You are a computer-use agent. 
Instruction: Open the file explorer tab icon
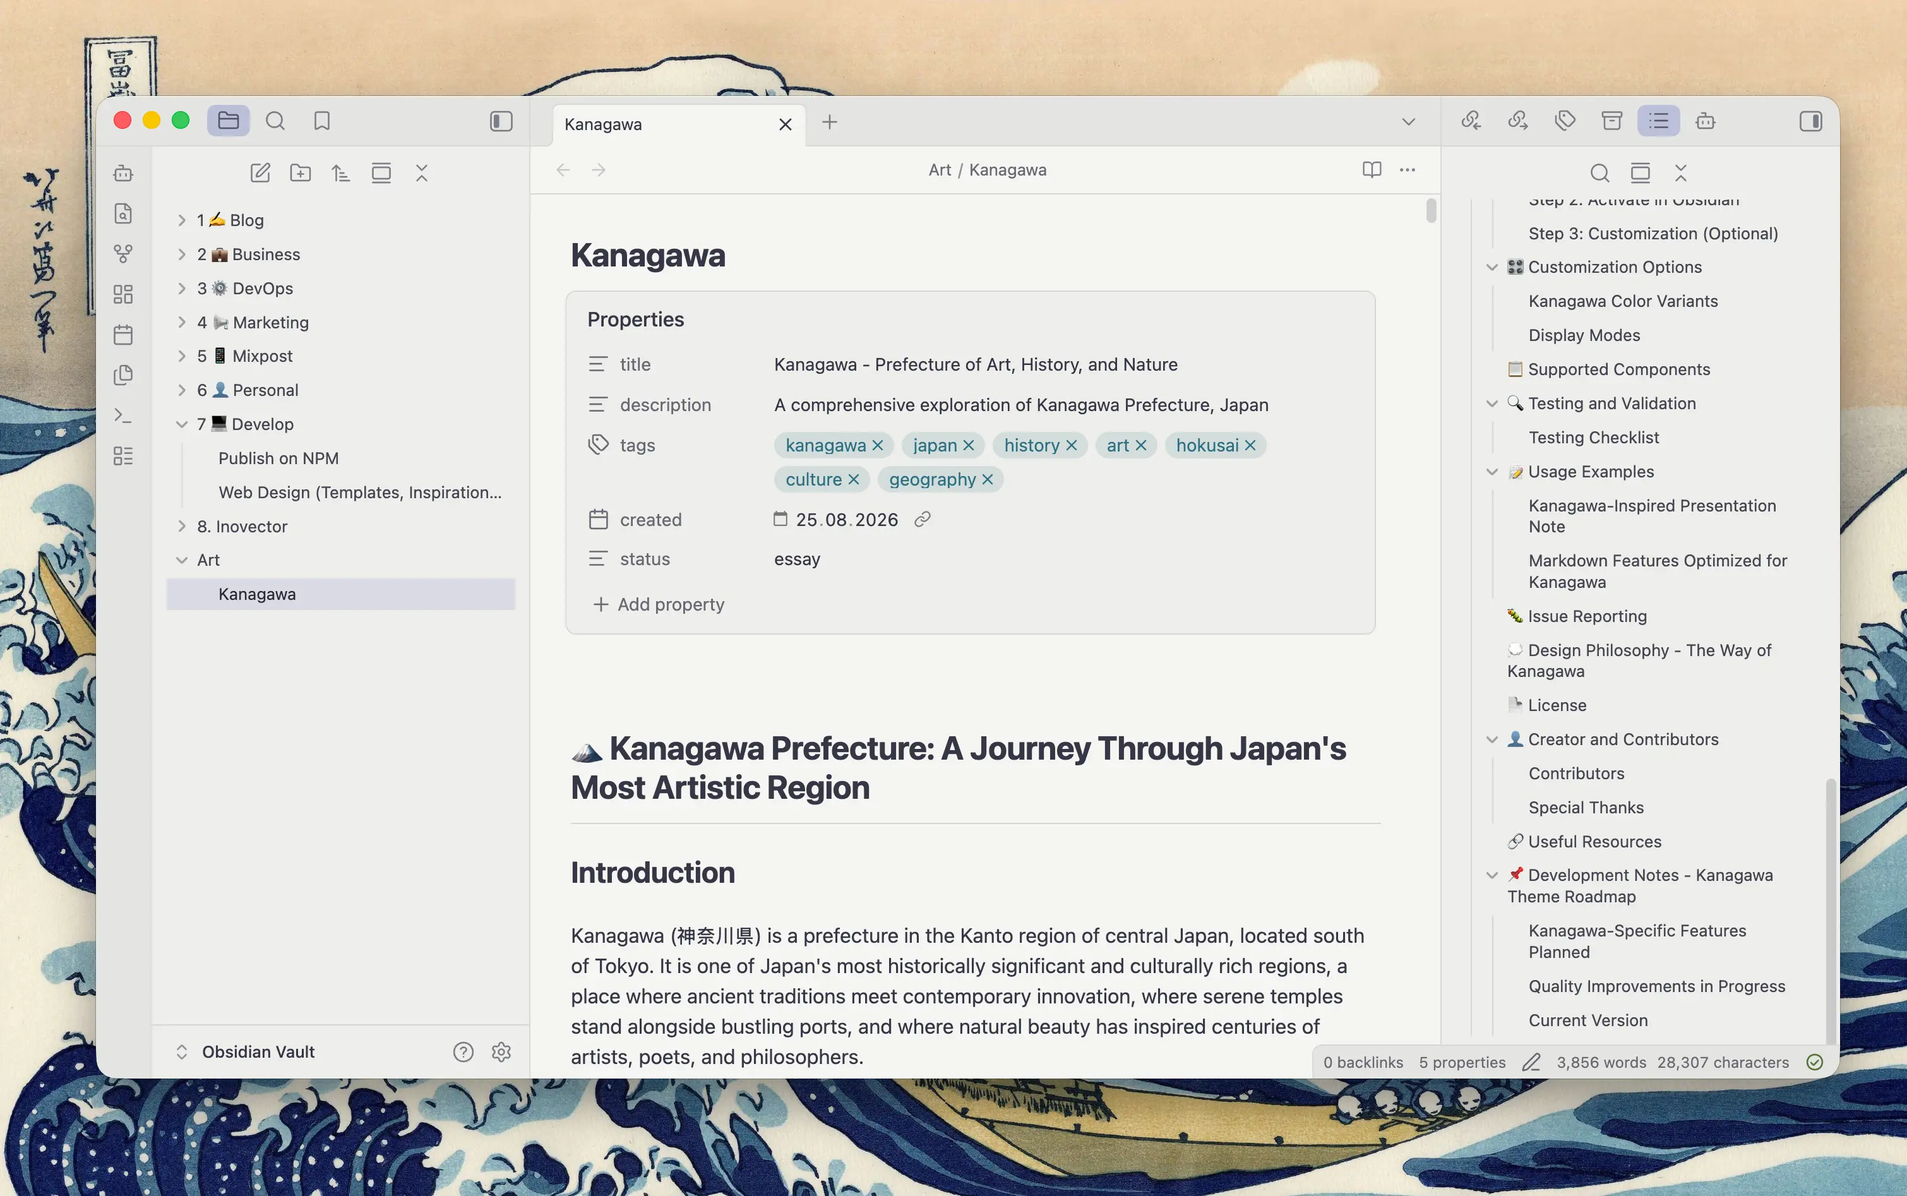click(x=229, y=121)
